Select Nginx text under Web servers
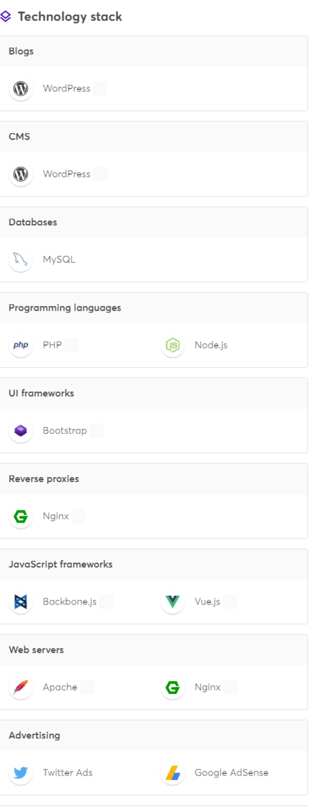Image resolution: width=316 pixels, height=807 pixels. (208, 687)
